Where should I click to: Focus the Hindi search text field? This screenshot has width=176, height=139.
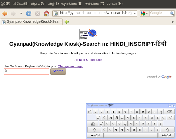pyautogui.click(x=26, y=71)
